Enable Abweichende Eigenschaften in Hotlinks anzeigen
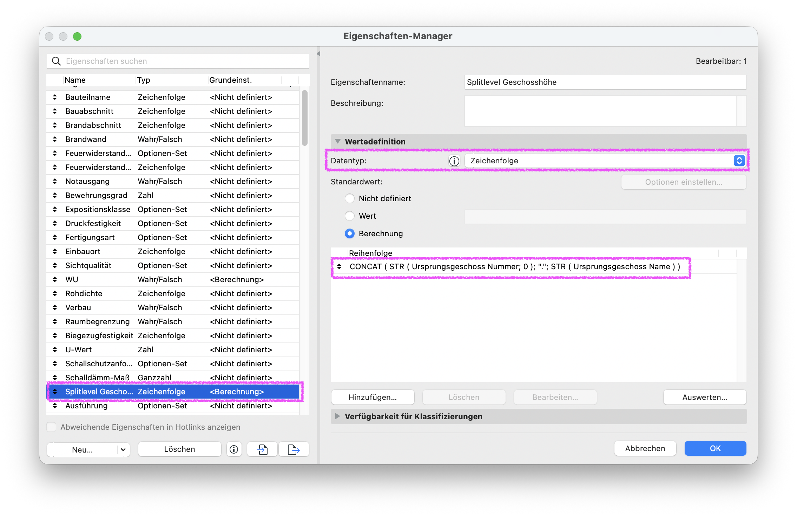This screenshot has width=797, height=516. coord(51,427)
